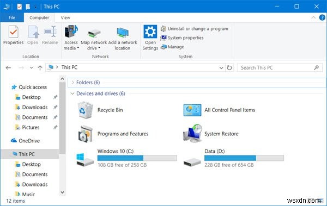Open the Properties ribbon button

13,35
